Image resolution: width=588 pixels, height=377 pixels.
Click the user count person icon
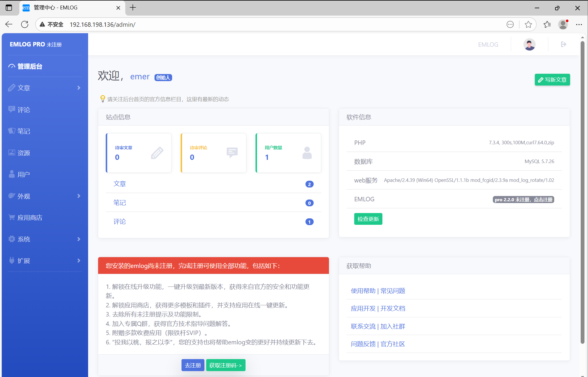pyautogui.click(x=307, y=153)
